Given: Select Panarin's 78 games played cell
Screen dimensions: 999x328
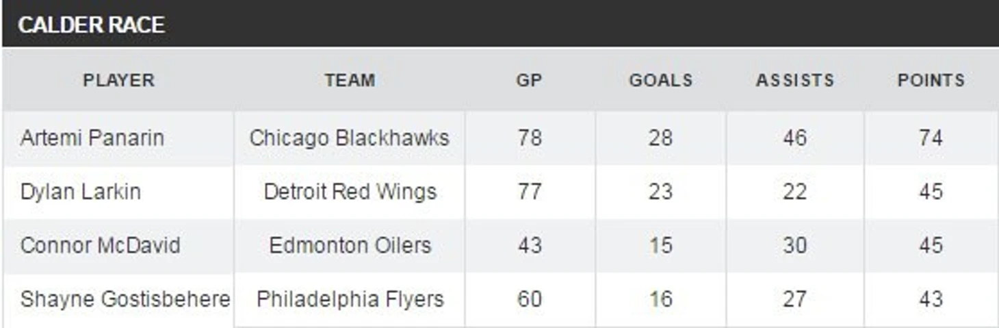Looking at the screenshot, I should click(530, 138).
